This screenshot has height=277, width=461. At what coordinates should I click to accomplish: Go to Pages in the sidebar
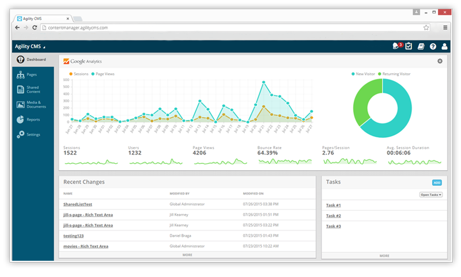pos(32,75)
